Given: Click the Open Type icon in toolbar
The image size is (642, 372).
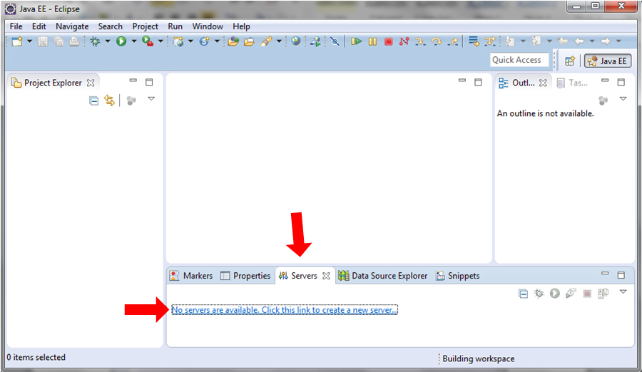Looking at the screenshot, I should click(233, 41).
